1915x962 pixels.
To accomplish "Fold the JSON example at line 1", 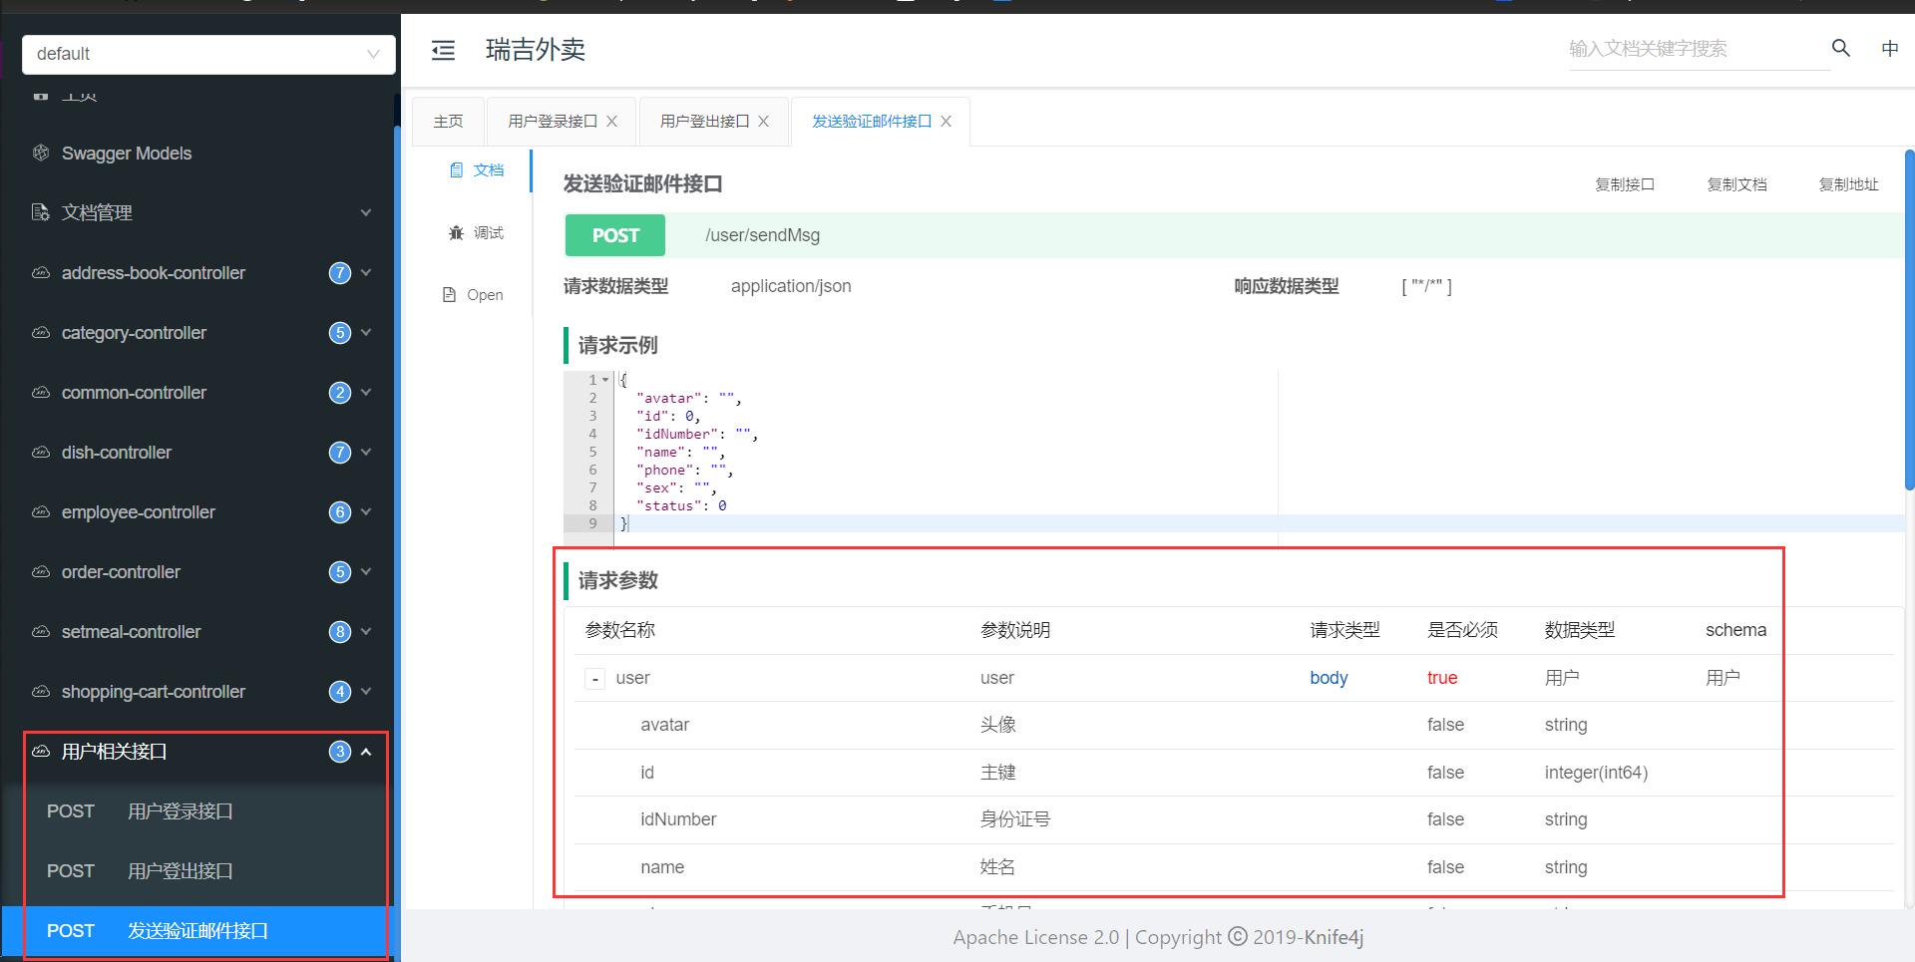I will 605,380.
